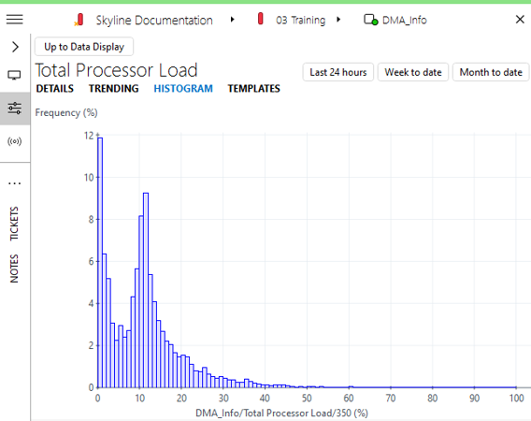
Task: Click the red 03 Training view icon
Action: [260, 19]
